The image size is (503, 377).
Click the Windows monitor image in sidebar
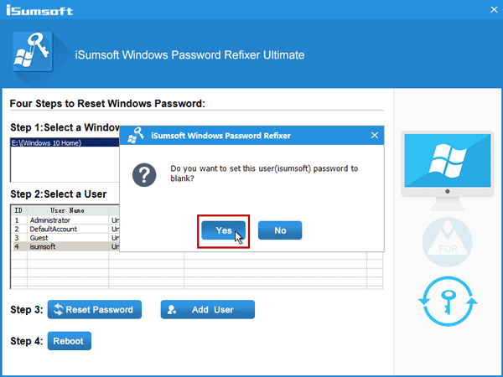click(x=448, y=170)
